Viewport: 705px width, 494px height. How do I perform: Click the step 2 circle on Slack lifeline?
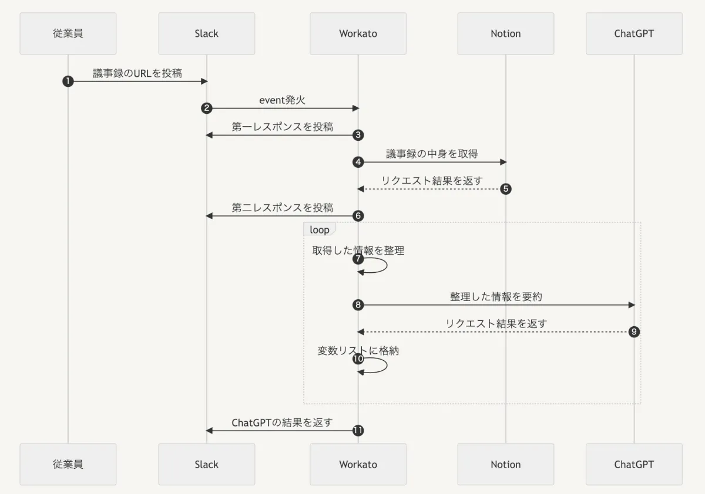(x=206, y=108)
